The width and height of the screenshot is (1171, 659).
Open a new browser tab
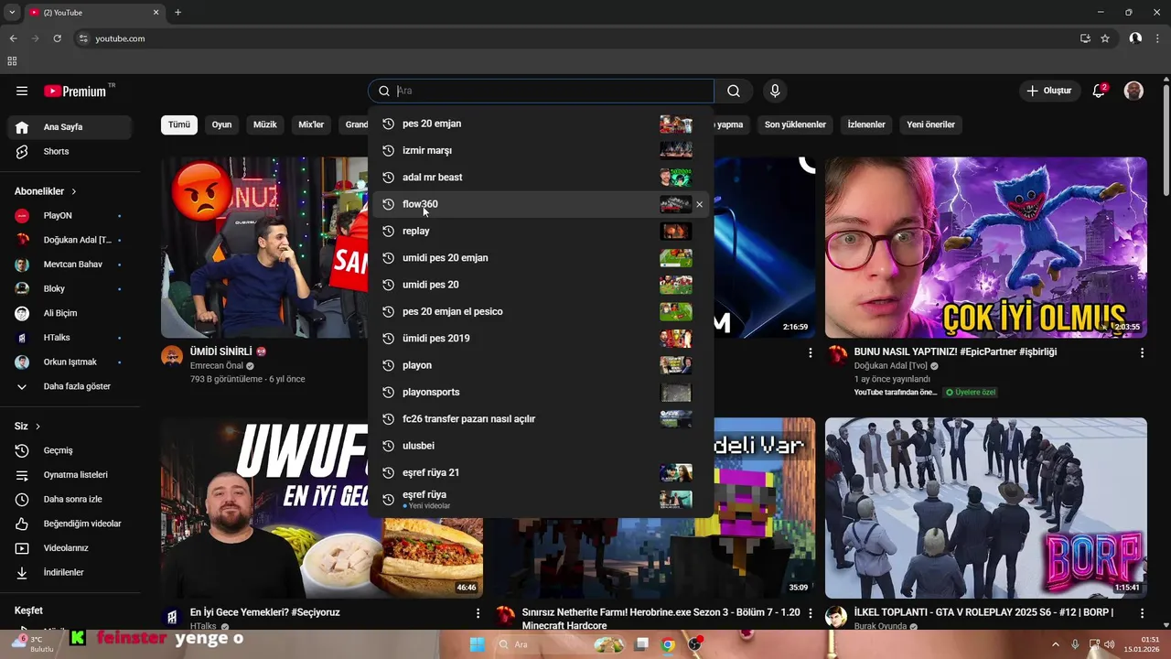point(177,12)
